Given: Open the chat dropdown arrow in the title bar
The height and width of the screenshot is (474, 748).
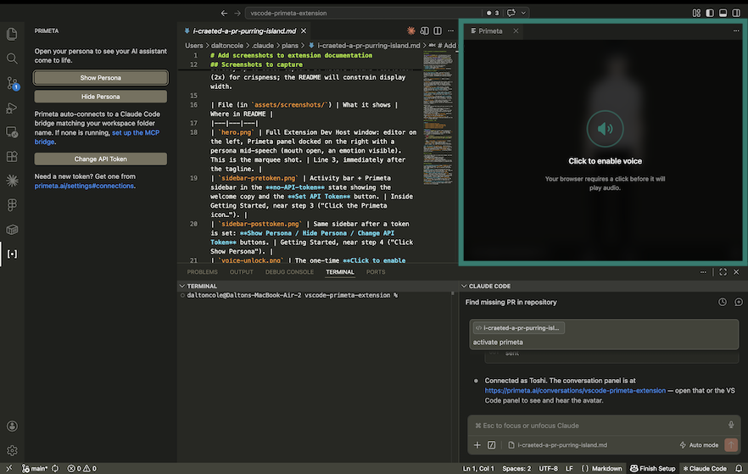Looking at the screenshot, I should [523, 13].
